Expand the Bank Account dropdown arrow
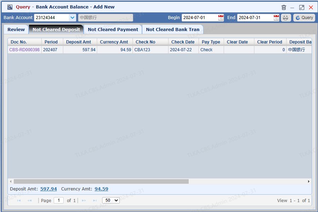The width and height of the screenshot is (318, 212). 72,18
